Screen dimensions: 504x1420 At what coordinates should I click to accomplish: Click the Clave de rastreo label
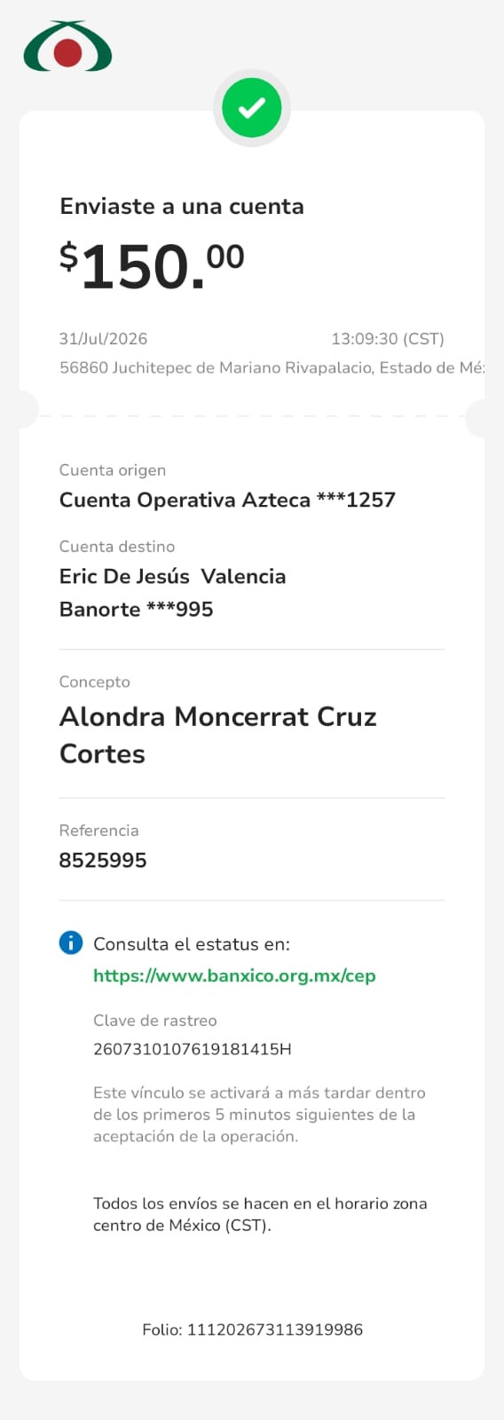(x=155, y=1021)
